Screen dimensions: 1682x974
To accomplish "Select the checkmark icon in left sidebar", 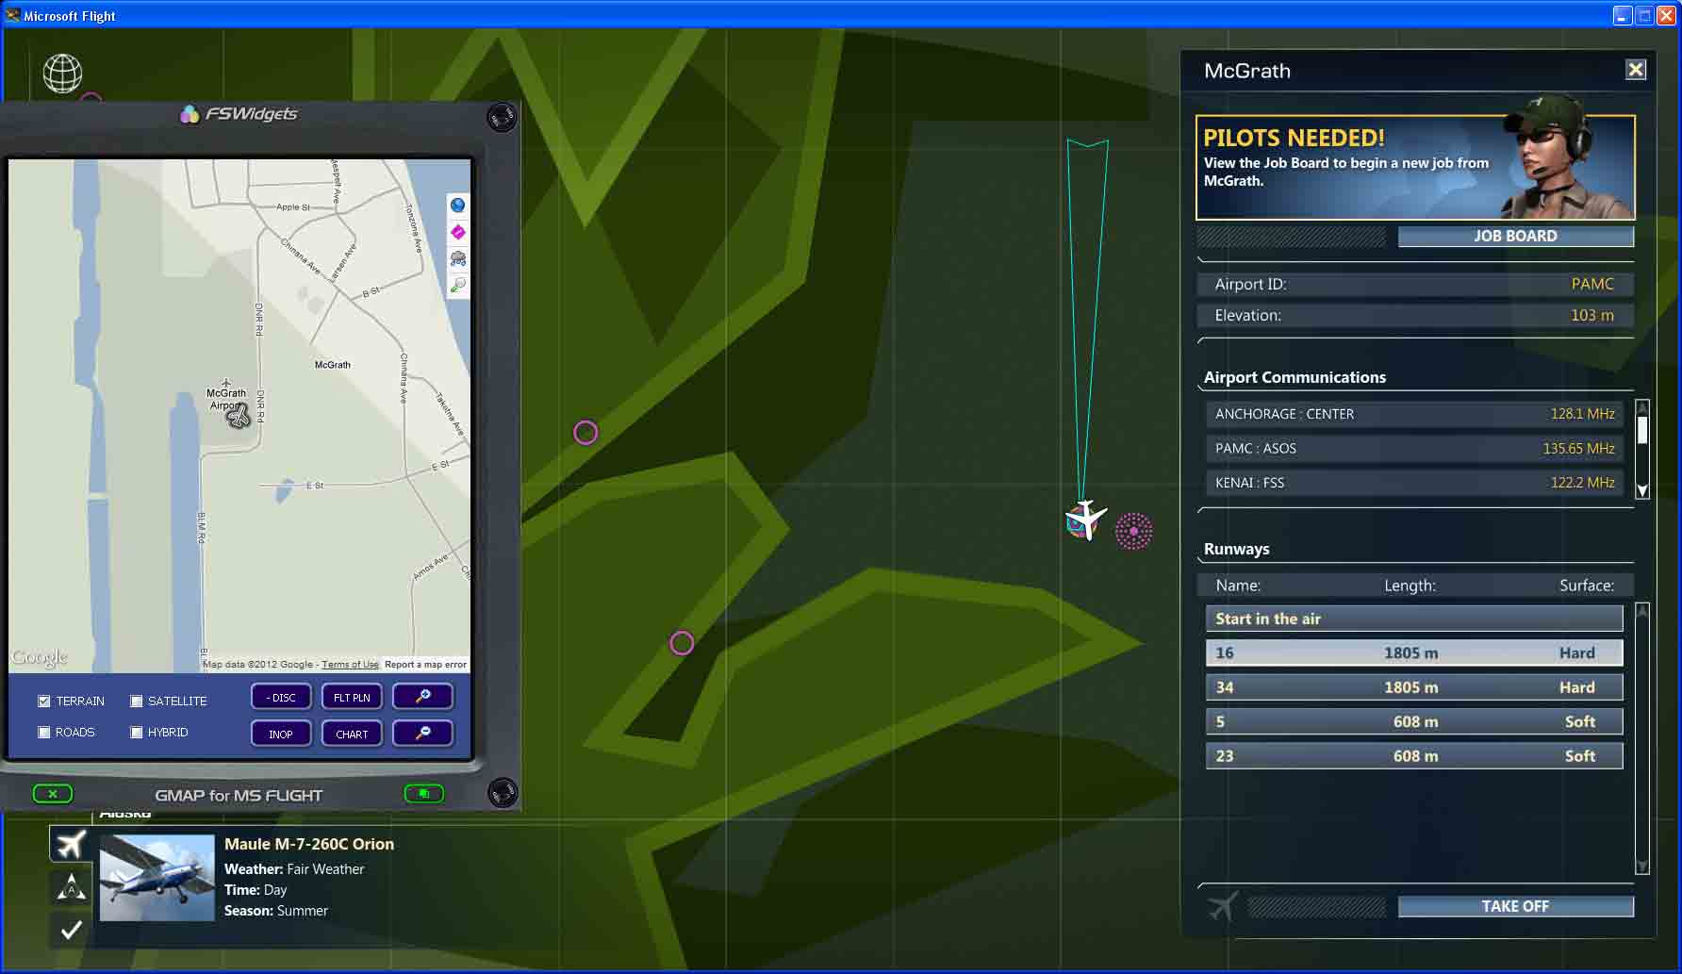I will 71,931.
